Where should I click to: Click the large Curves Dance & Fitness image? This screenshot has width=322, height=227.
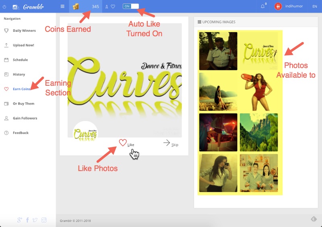pos(125,80)
